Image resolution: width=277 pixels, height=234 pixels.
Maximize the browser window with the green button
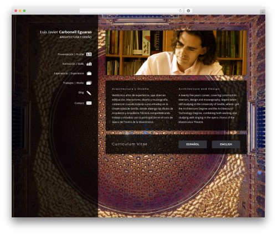coord(24,11)
